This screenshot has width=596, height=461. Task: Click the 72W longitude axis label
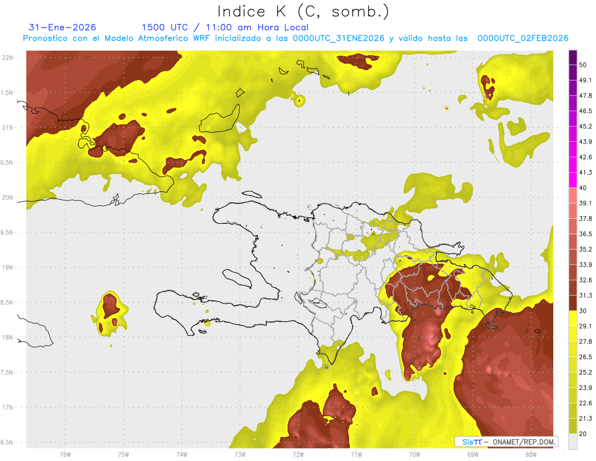(298, 455)
